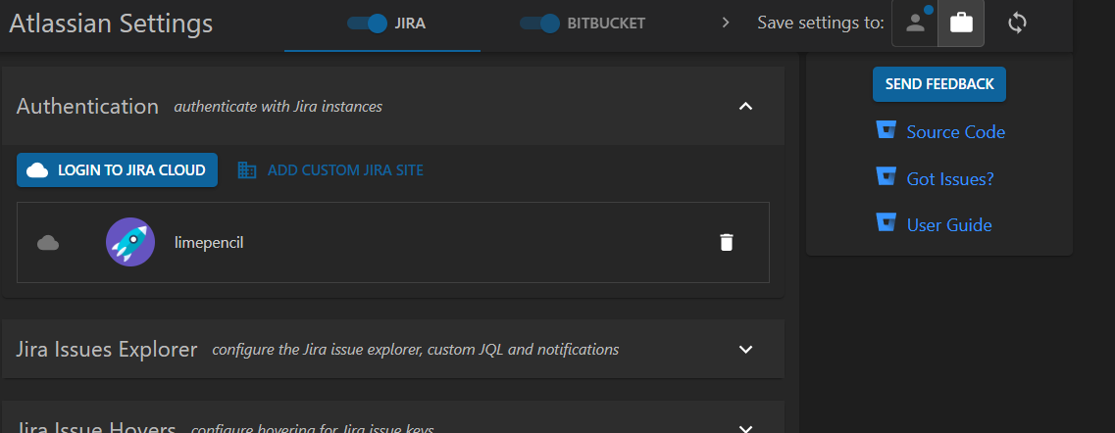Save settings to workspace briefcase icon
Viewport: 1115px width, 433px height.
click(961, 24)
